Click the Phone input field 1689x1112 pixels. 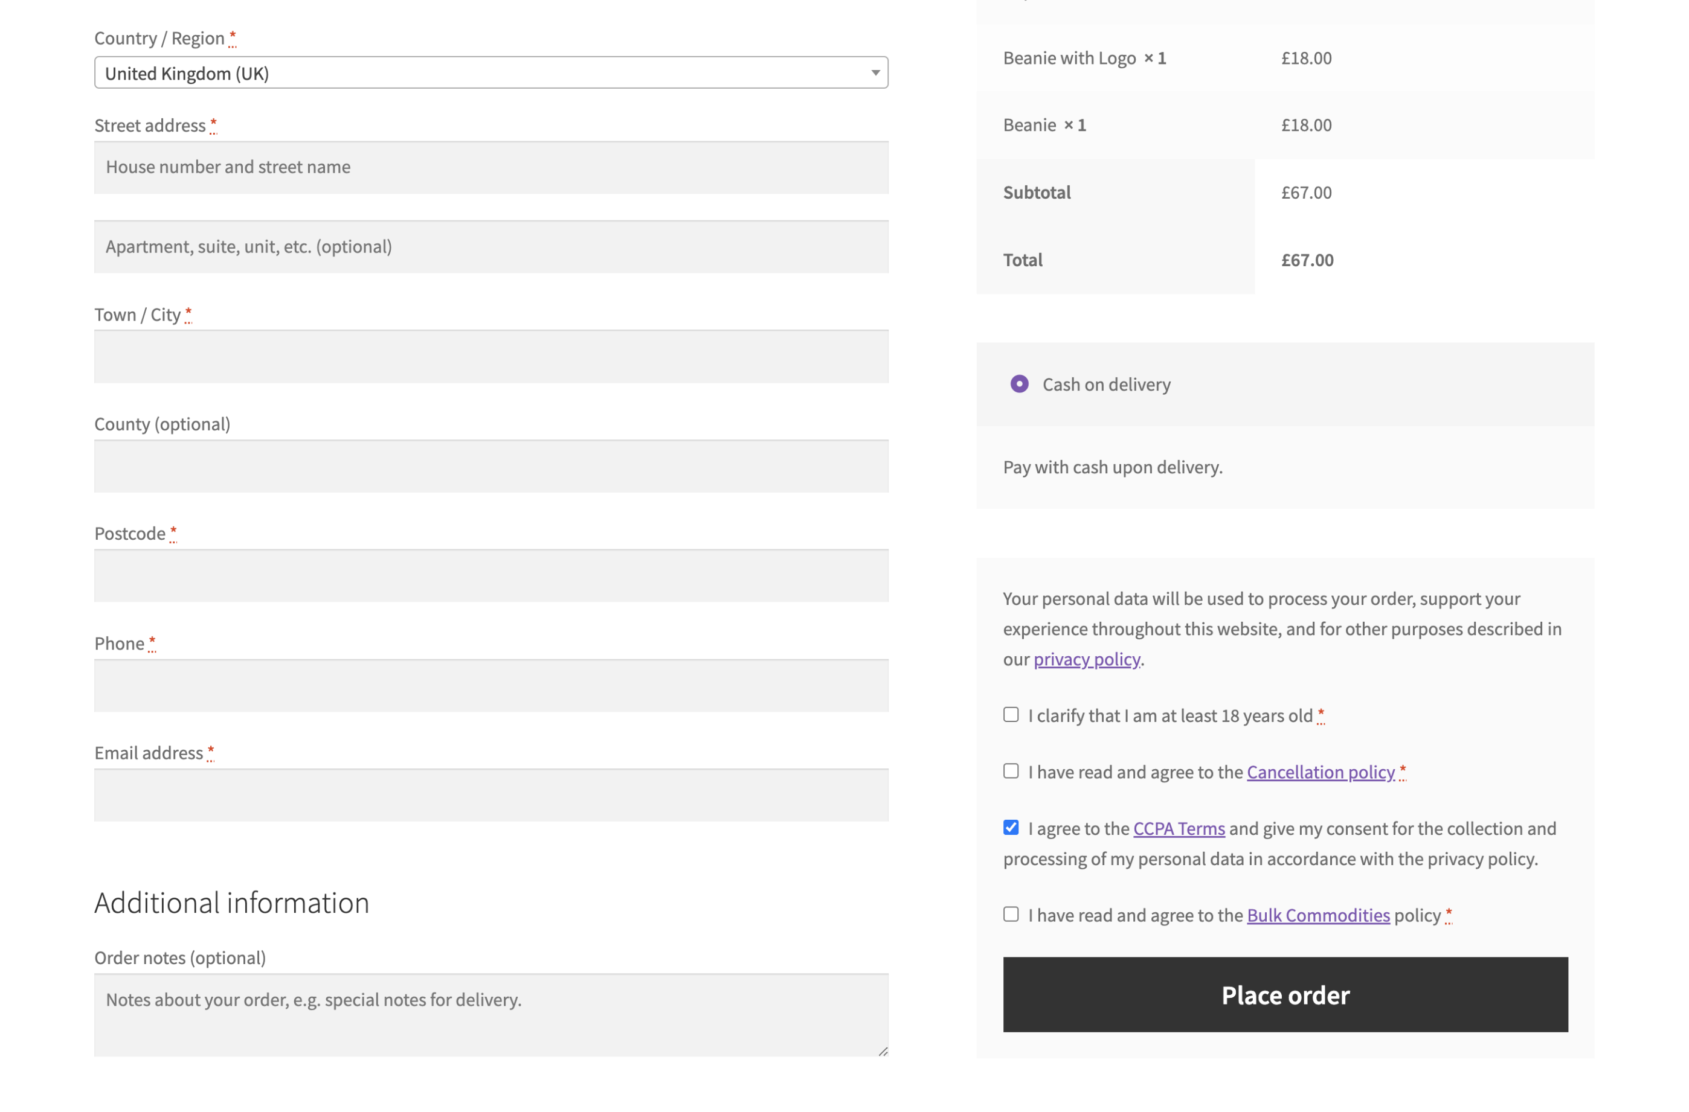pos(491,685)
